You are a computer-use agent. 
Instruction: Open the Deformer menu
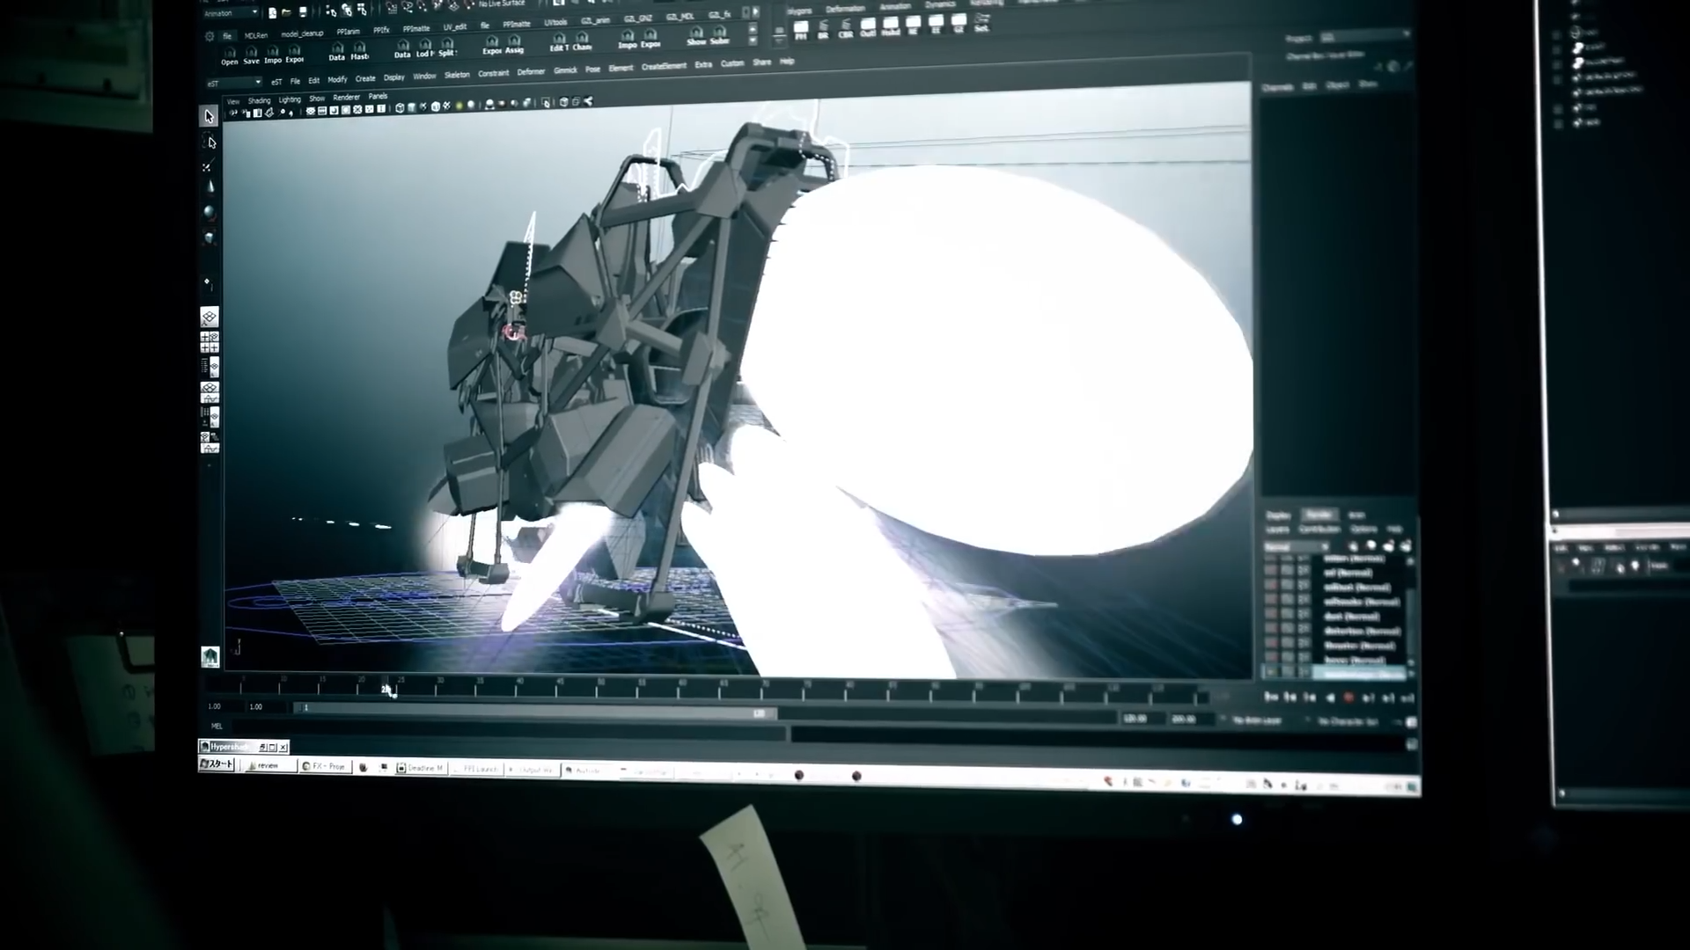(x=531, y=72)
